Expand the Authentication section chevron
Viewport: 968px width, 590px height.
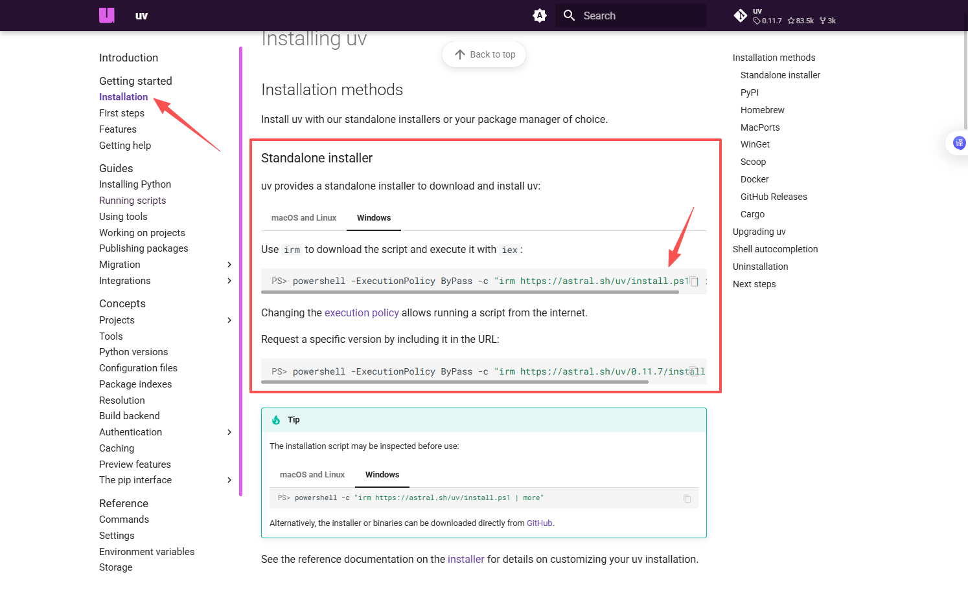tap(229, 432)
